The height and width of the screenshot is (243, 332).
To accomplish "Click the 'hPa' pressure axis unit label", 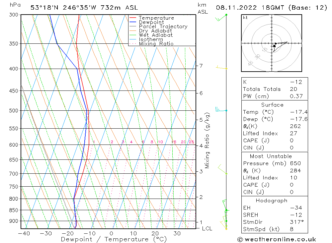I will 15,5.
